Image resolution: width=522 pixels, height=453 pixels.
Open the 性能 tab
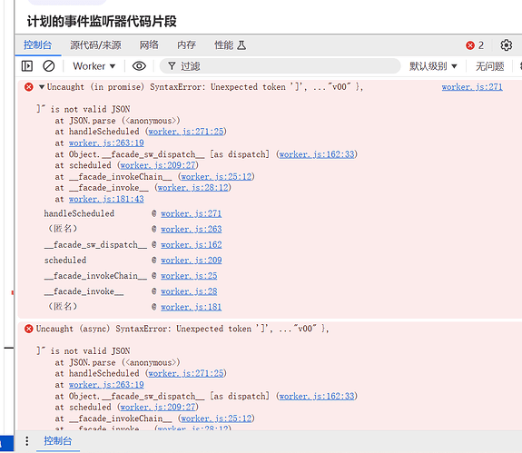[230, 44]
